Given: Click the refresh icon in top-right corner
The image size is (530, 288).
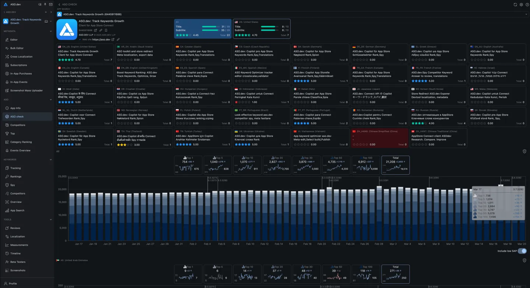Looking at the screenshot, I should pos(515,5).
